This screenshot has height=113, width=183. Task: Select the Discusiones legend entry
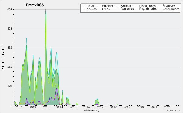(x=145, y=6)
